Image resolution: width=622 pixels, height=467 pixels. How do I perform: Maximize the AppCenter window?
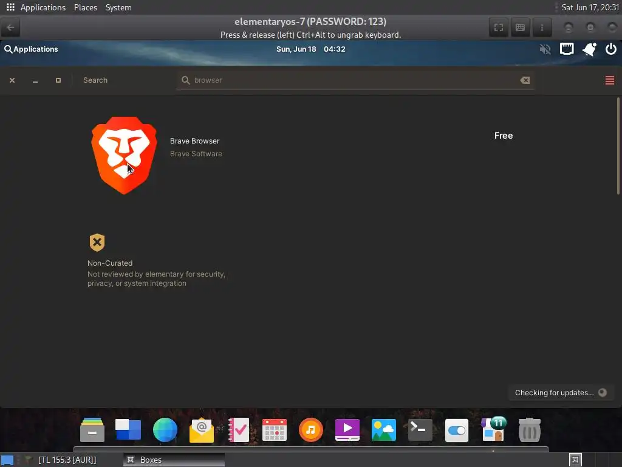[x=58, y=80]
